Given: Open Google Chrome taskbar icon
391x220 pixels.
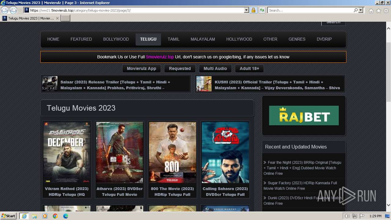Looking at the screenshot, I should point(55,216).
